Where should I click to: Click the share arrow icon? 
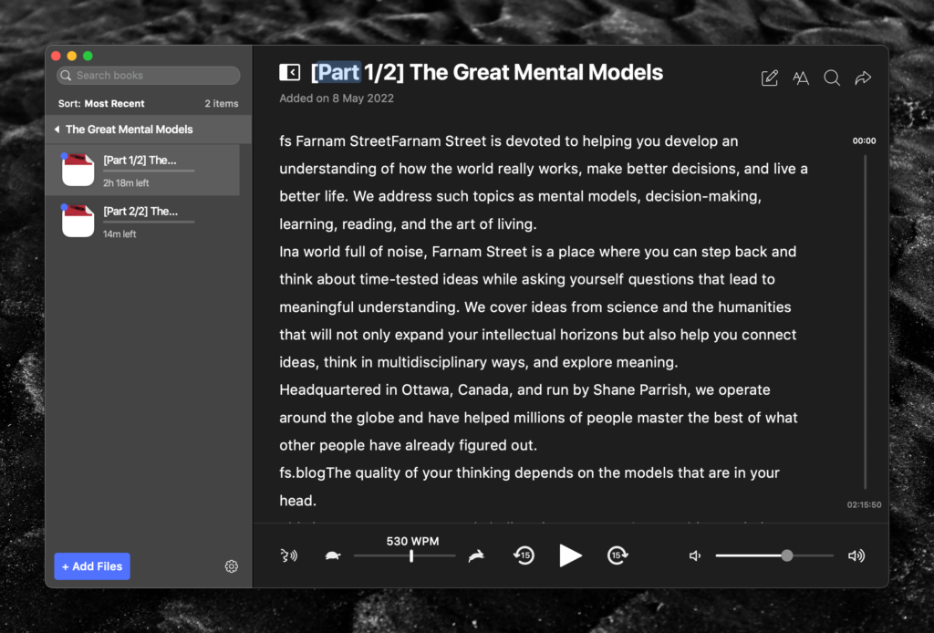863,78
